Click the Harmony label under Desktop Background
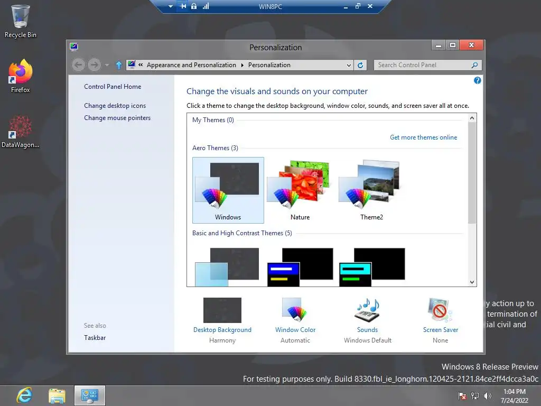This screenshot has height=406, width=541. click(x=222, y=340)
